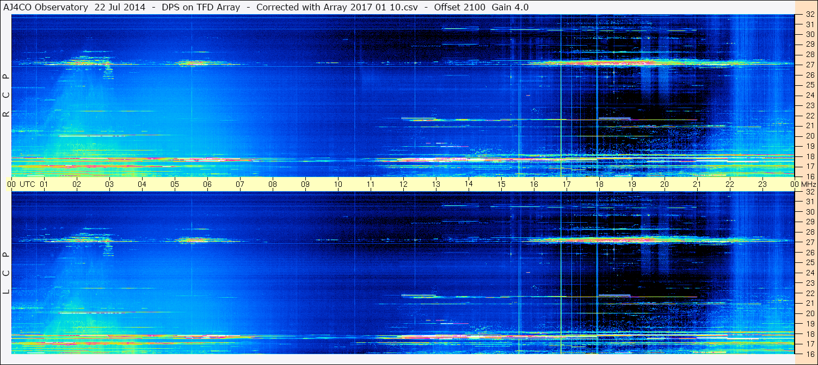Click the 00 UTC label starting the time axis
The image size is (818, 365).
pyautogui.click(x=21, y=184)
